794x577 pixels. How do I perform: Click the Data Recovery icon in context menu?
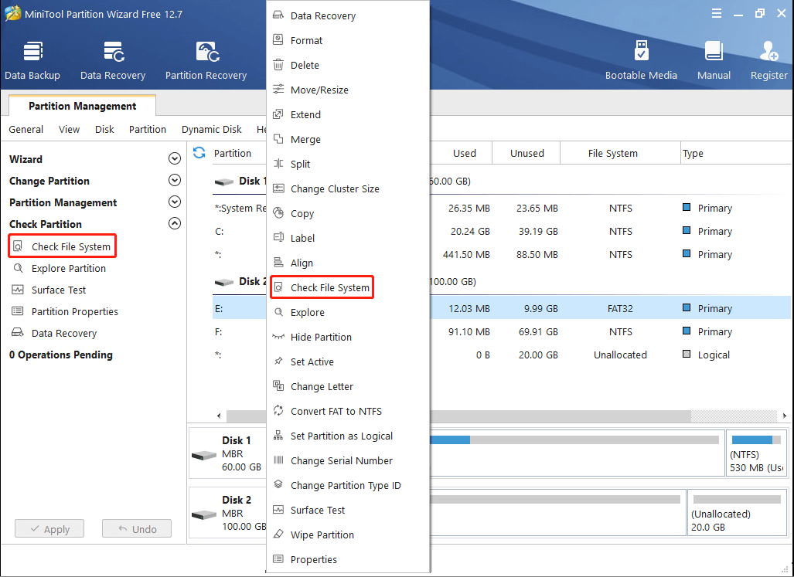pyautogui.click(x=278, y=15)
